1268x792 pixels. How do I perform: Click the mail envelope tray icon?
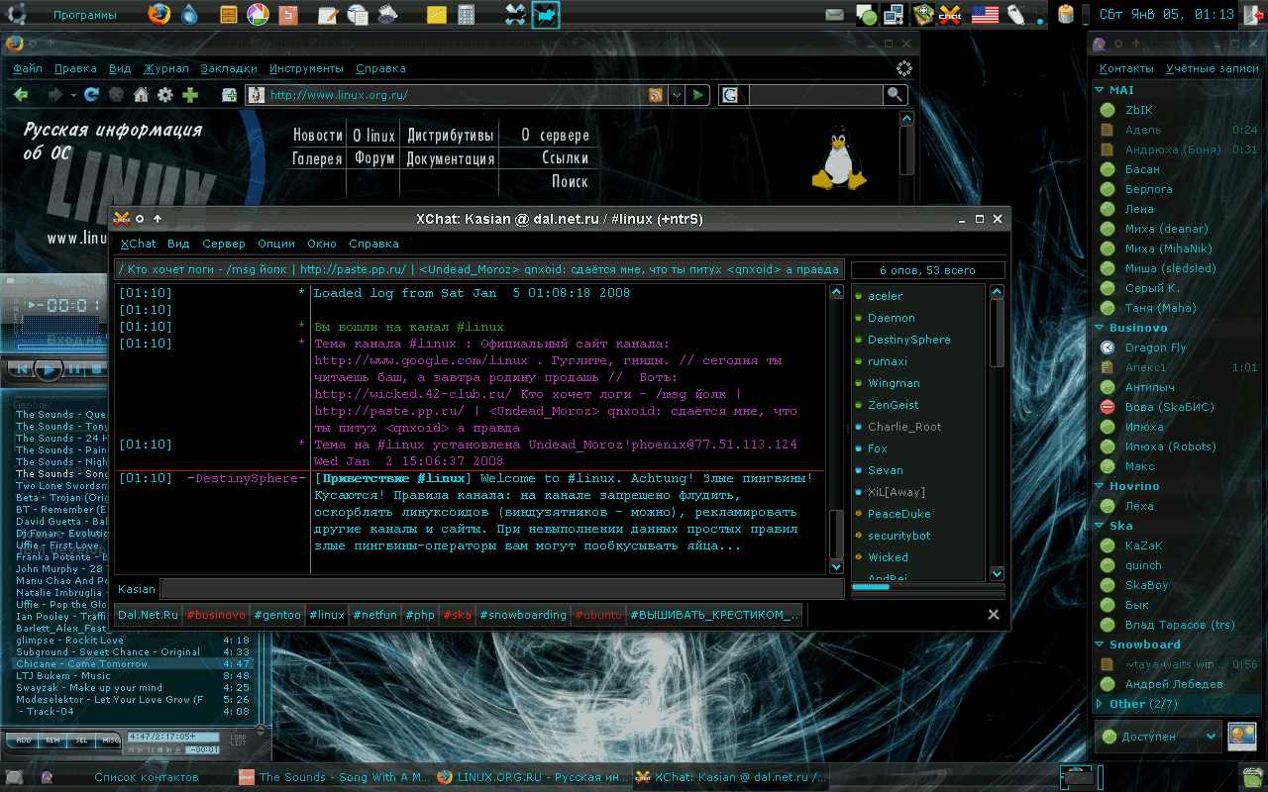click(x=835, y=15)
